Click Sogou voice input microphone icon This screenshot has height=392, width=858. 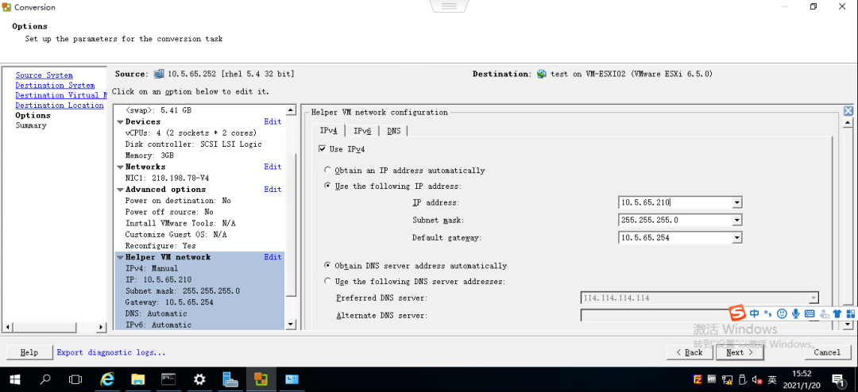795,313
